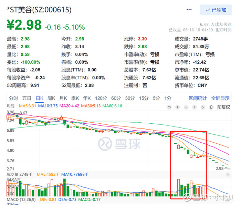Select the 周K chart tab
This screenshot has width=241, height=205.
pyautogui.click(x=51, y=98)
